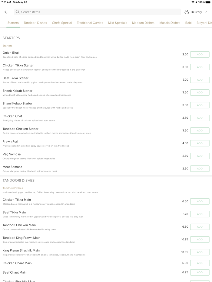212x282 pixels.
Task: Tap the Wi-Fi status icon
Action: tap(193, 2)
